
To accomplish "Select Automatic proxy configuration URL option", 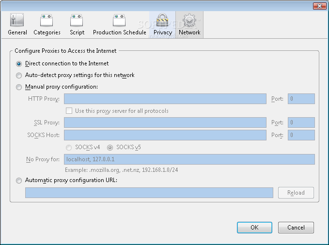I will [x=19, y=181].
